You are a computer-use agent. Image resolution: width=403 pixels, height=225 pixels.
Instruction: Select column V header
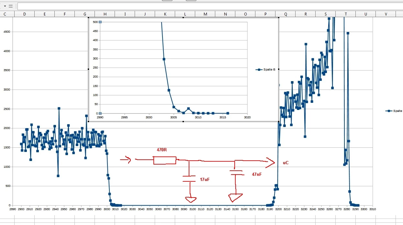[x=386, y=14]
